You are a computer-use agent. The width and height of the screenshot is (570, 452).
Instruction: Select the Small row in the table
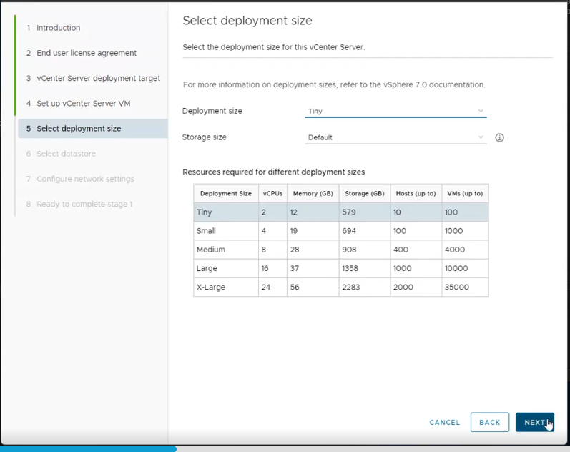[341, 231]
